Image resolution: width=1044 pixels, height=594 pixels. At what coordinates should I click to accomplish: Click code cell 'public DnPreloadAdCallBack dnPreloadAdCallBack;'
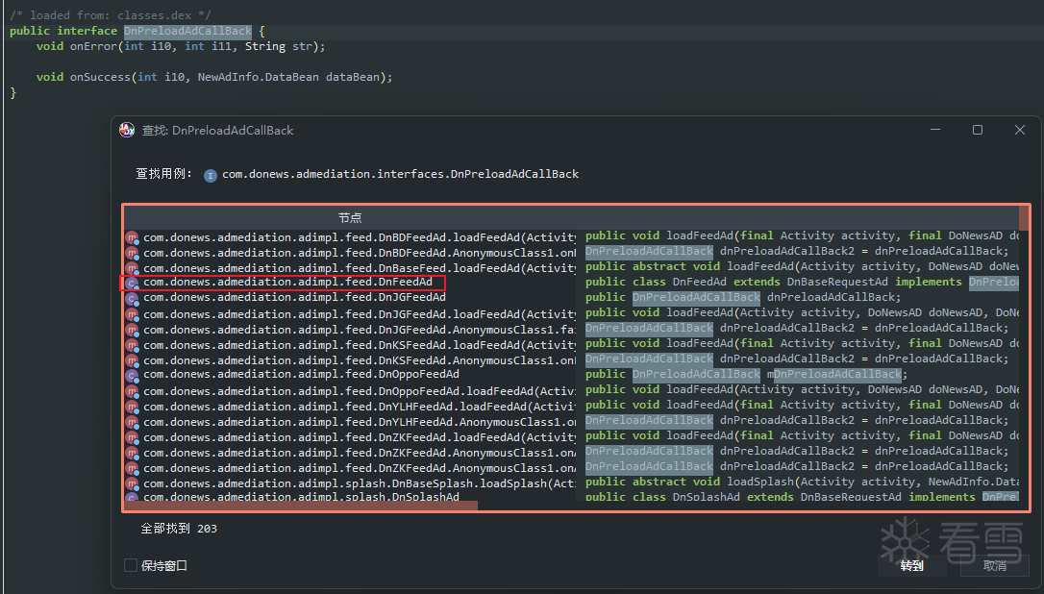pyautogui.click(x=743, y=297)
